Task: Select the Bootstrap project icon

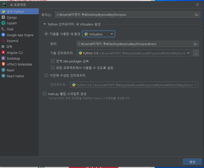Action: 3,58
